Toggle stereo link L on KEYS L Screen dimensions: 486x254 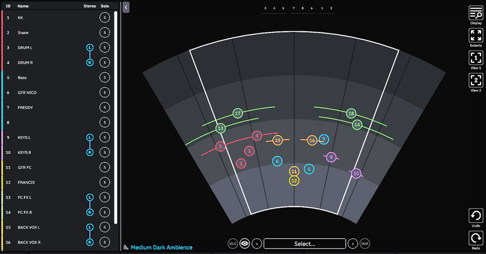(90, 138)
